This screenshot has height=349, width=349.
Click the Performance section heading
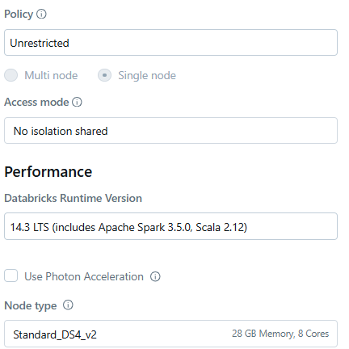[48, 171]
